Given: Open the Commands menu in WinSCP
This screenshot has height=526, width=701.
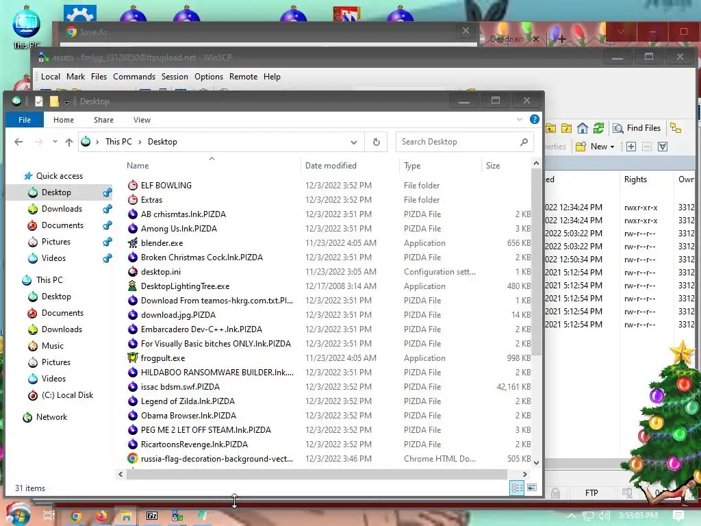Looking at the screenshot, I should (134, 77).
